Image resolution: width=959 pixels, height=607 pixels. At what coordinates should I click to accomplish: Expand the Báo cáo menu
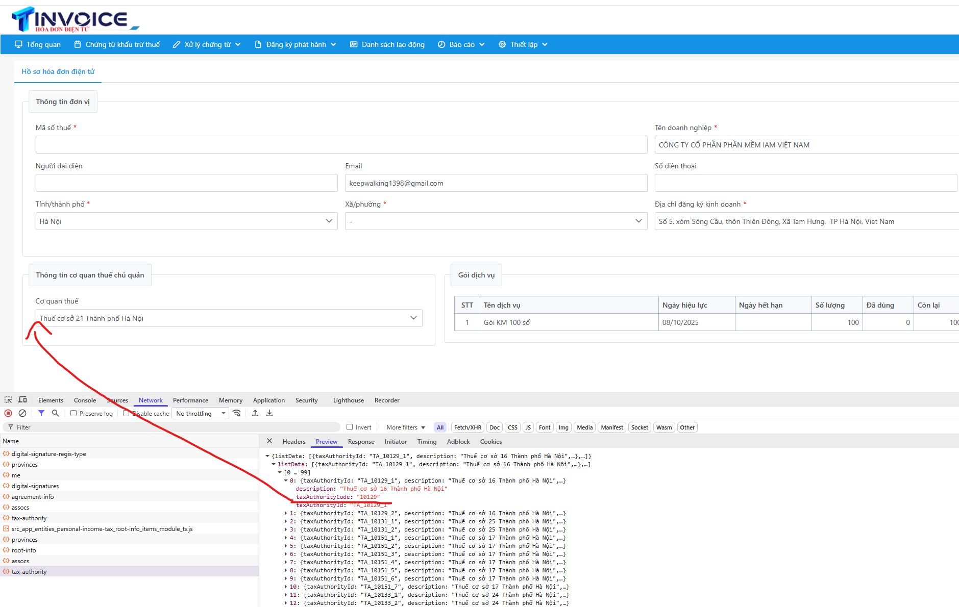pyautogui.click(x=461, y=44)
